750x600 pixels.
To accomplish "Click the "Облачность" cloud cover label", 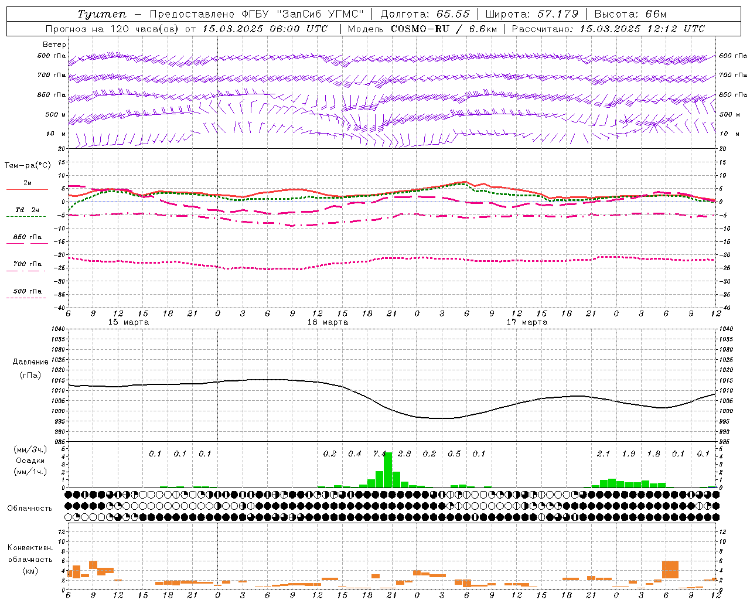I will pos(30,509).
